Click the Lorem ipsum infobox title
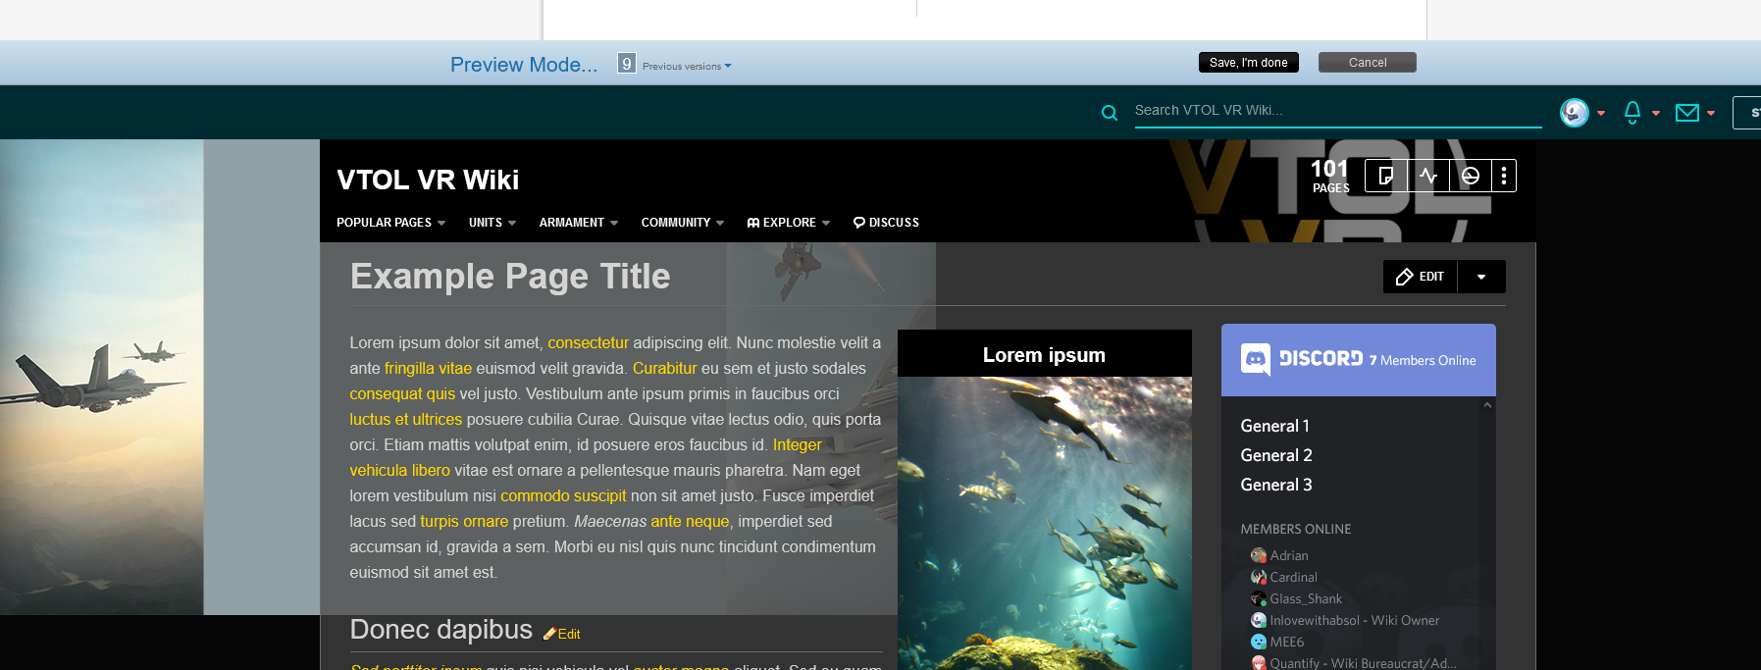 pos(1044,355)
